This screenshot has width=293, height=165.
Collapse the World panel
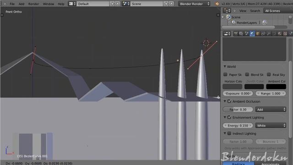click(225, 66)
